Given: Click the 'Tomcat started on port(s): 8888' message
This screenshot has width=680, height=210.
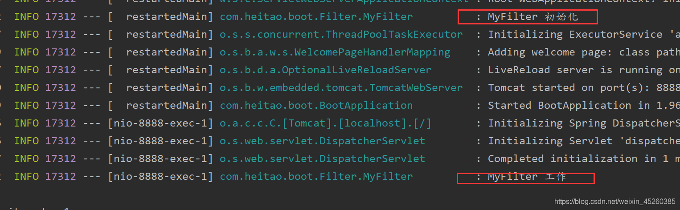Looking at the screenshot, I should coord(584,88).
